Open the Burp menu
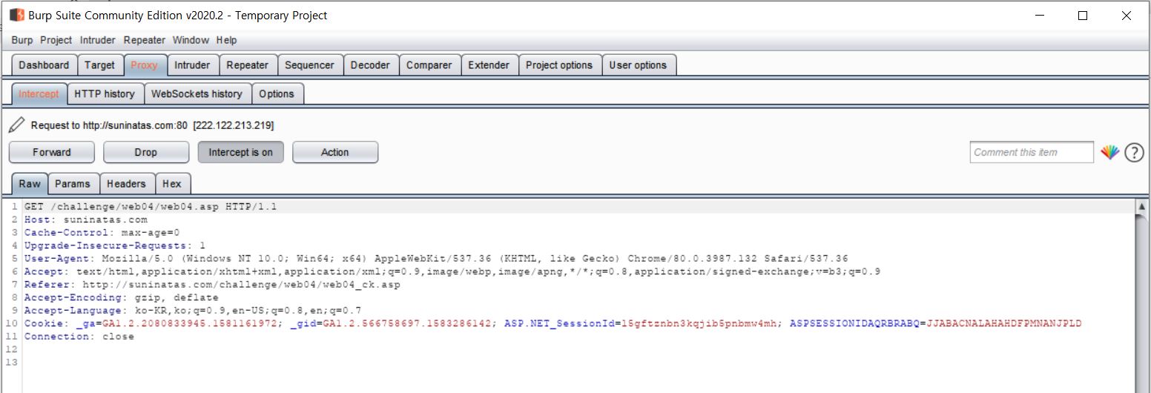This screenshot has width=1151, height=393. pos(22,40)
